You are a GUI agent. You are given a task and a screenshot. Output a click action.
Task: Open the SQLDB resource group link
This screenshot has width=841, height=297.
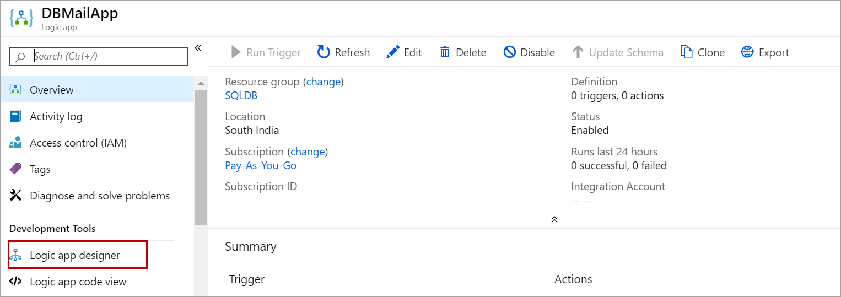pos(241,95)
